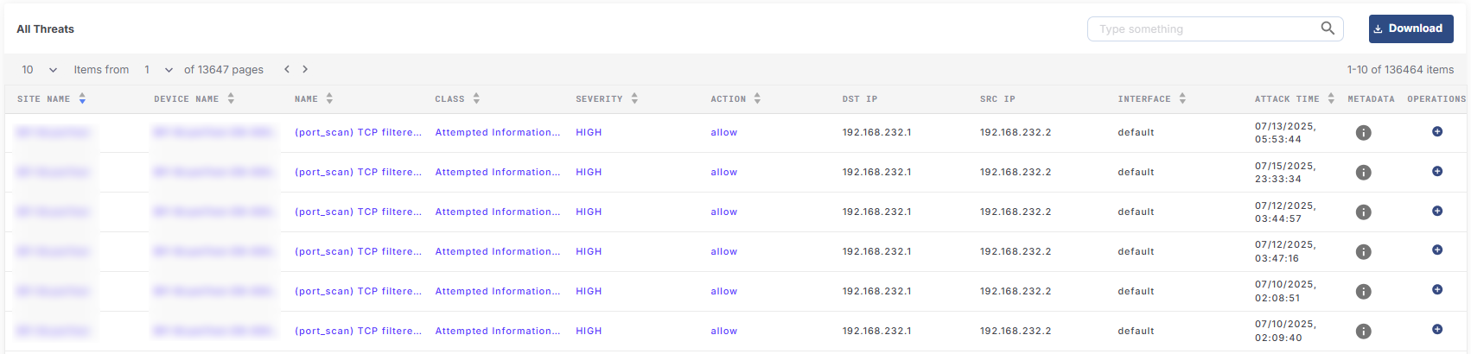1471x354 pixels.
Task: Open items per page dropdown showing 10
Action: pyautogui.click(x=40, y=70)
